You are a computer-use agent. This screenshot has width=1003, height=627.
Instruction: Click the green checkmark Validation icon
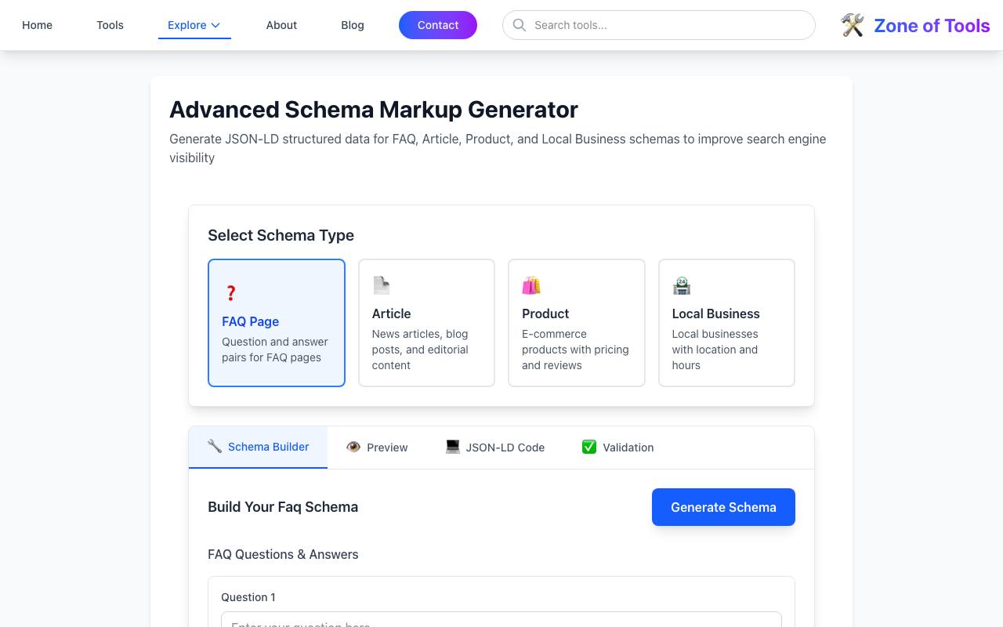[589, 447]
